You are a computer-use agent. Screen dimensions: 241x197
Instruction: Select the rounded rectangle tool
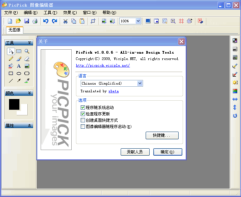[27, 73]
